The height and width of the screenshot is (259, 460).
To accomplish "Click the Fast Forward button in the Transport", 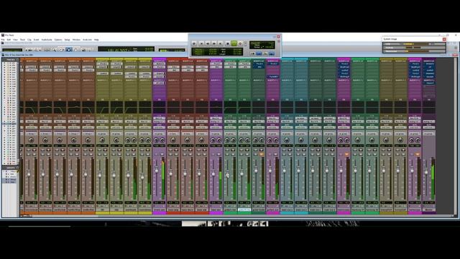I will pyautogui.click(x=214, y=43).
